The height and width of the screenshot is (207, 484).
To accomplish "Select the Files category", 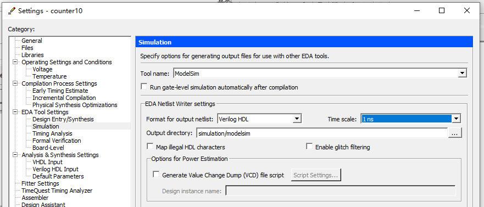I will (x=27, y=48).
